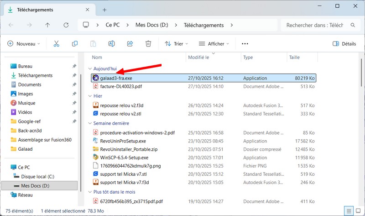365x216 pixels.
Task: Switch to large icons view in status bar
Action: coord(358,211)
